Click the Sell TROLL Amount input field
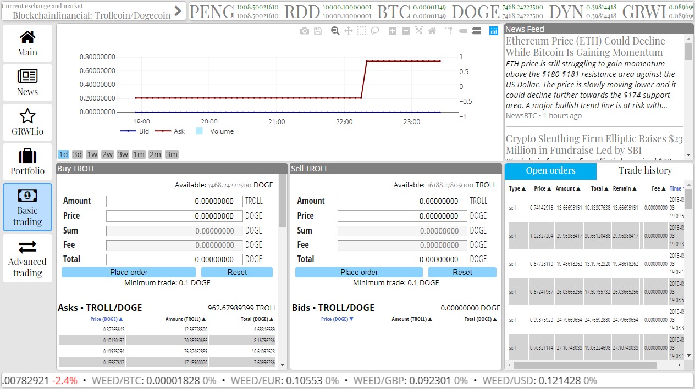Screen dimensions: 695x389 click(402, 202)
